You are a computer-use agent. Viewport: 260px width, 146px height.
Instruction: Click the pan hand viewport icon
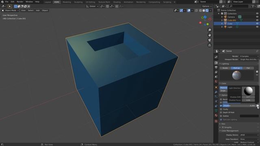pyautogui.click(x=210, y=35)
